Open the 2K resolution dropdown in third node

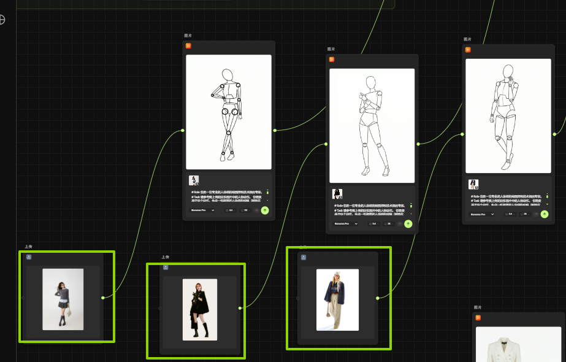click(x=524, y=214)
